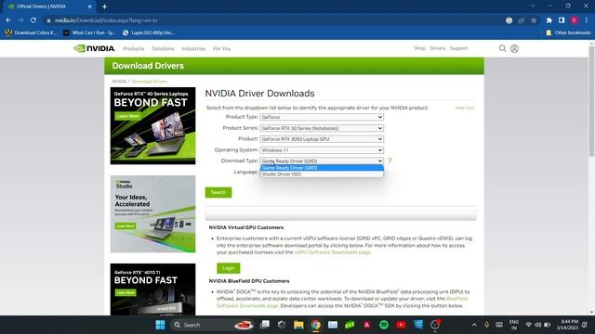Click the green Login button
Image resolution: width=595 pixels, height=334 pixels.
coord(229,268)
